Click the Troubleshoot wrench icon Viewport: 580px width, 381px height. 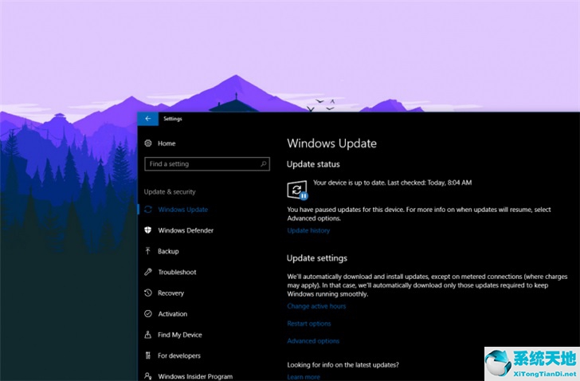[148, 272]
